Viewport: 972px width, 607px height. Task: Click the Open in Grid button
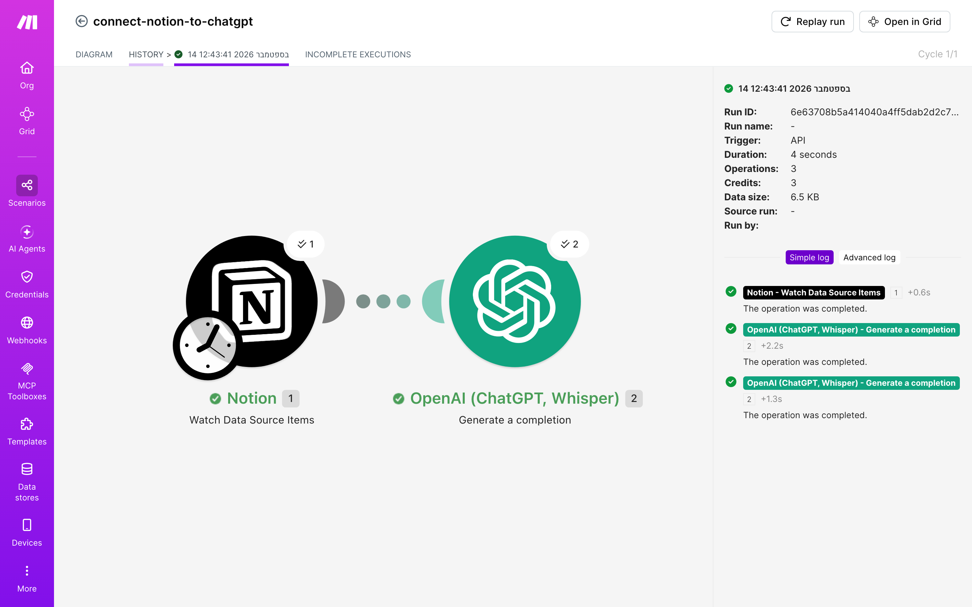click(905, 22)
